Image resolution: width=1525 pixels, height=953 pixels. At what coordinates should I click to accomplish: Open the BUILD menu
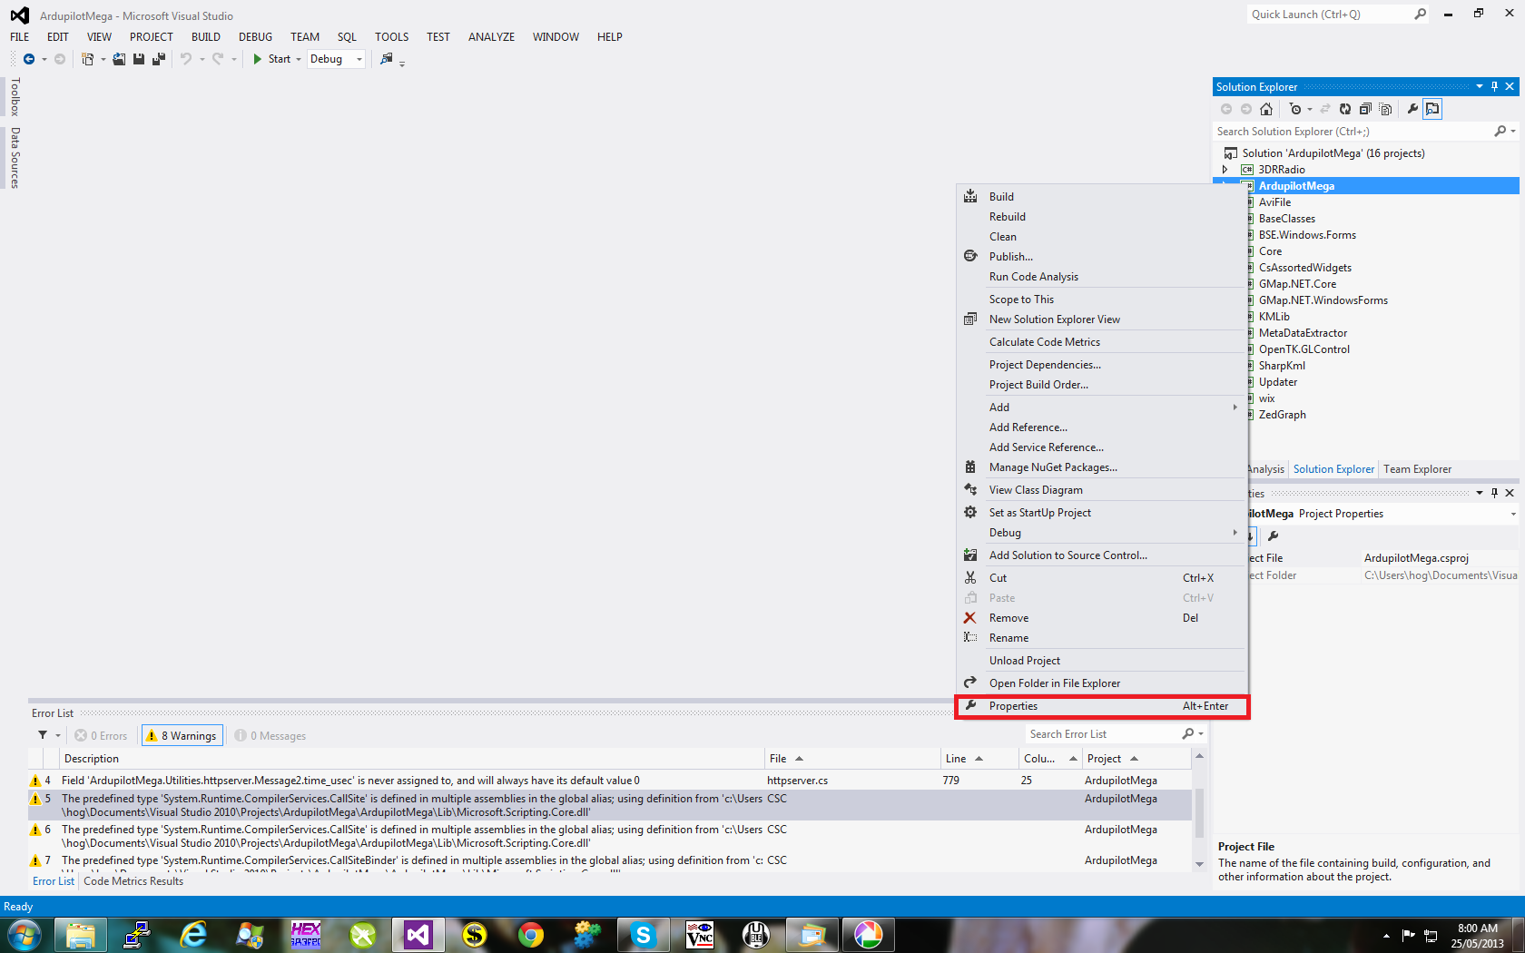click(205, 37)
